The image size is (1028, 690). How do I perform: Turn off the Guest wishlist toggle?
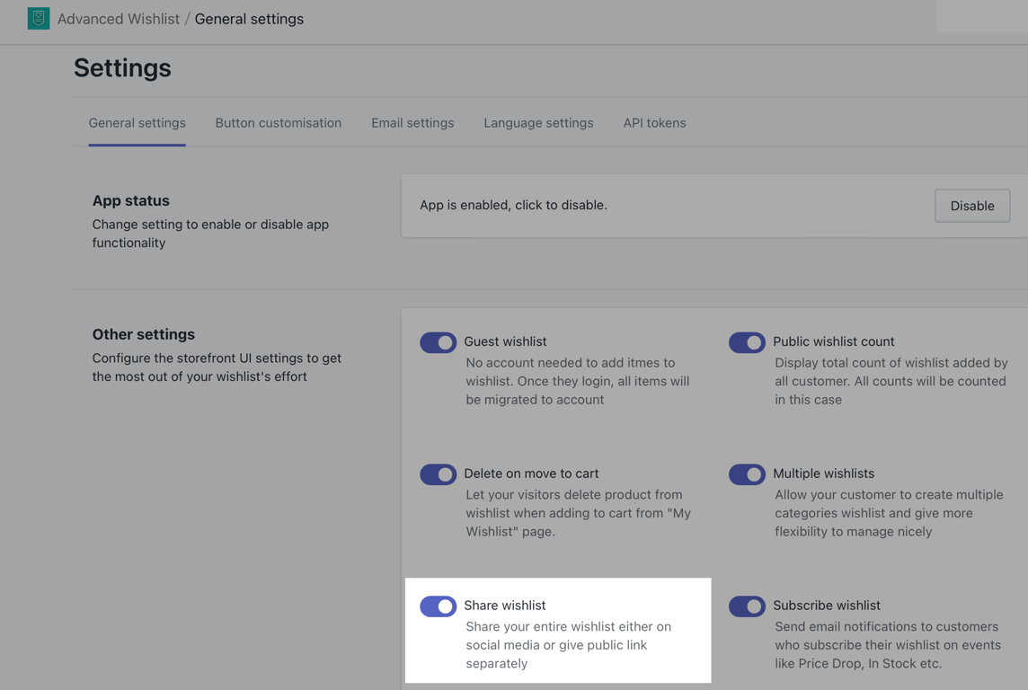pos(439,342)
